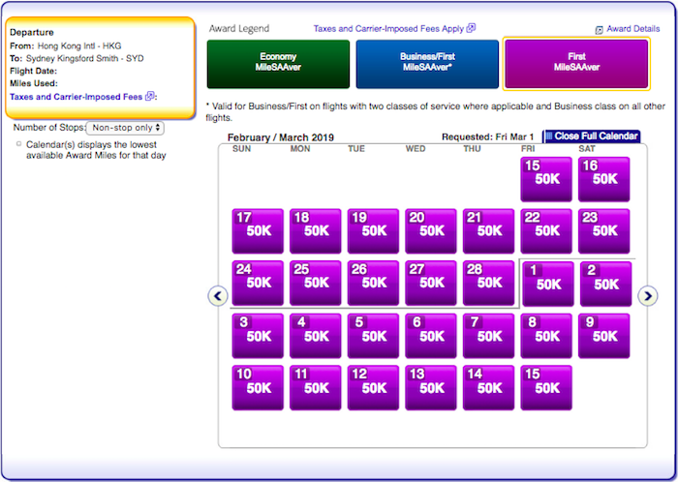Click Award Details popup icon
This screenshot has width=678, height=482.
point(599,30)
